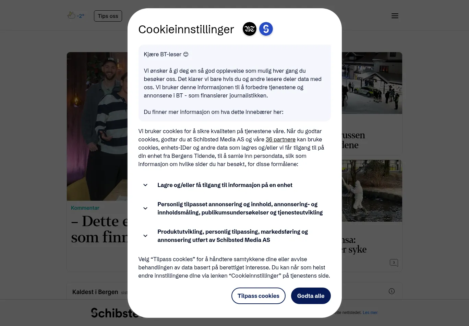Click the comment bubble icon showing 3
The height and width of the screenshot is (326, 469).
click(394, 263)
